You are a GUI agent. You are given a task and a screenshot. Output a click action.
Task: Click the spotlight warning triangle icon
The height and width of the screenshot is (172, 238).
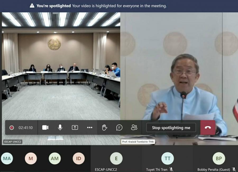pyautogui.click(x=32, y=6)
